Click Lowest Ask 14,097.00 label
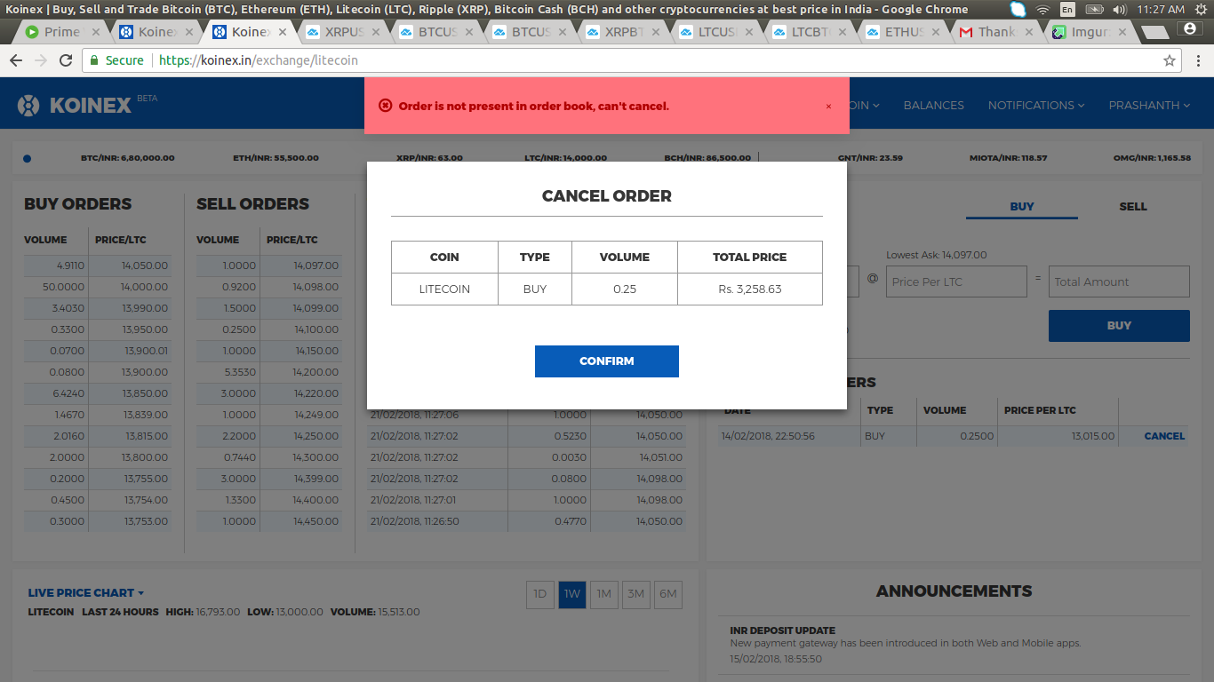 coord(936,255)
